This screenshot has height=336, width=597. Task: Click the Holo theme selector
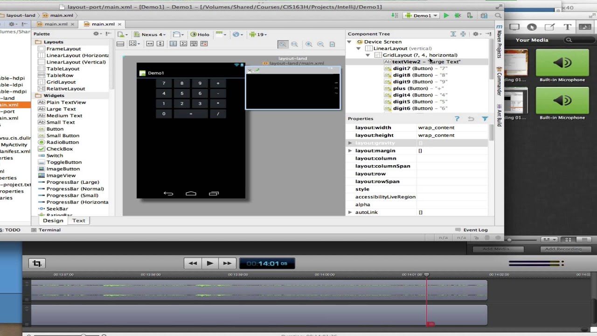click(x=200, y=35)
